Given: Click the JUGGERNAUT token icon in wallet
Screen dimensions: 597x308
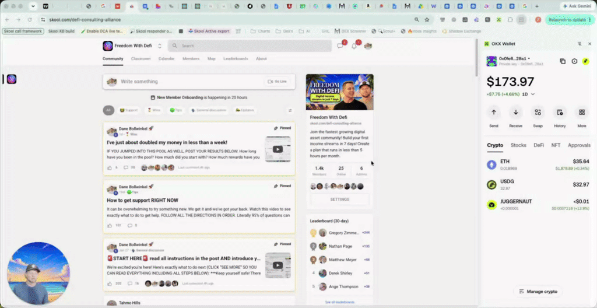Looking at the screenshot, I should (492, 205).
